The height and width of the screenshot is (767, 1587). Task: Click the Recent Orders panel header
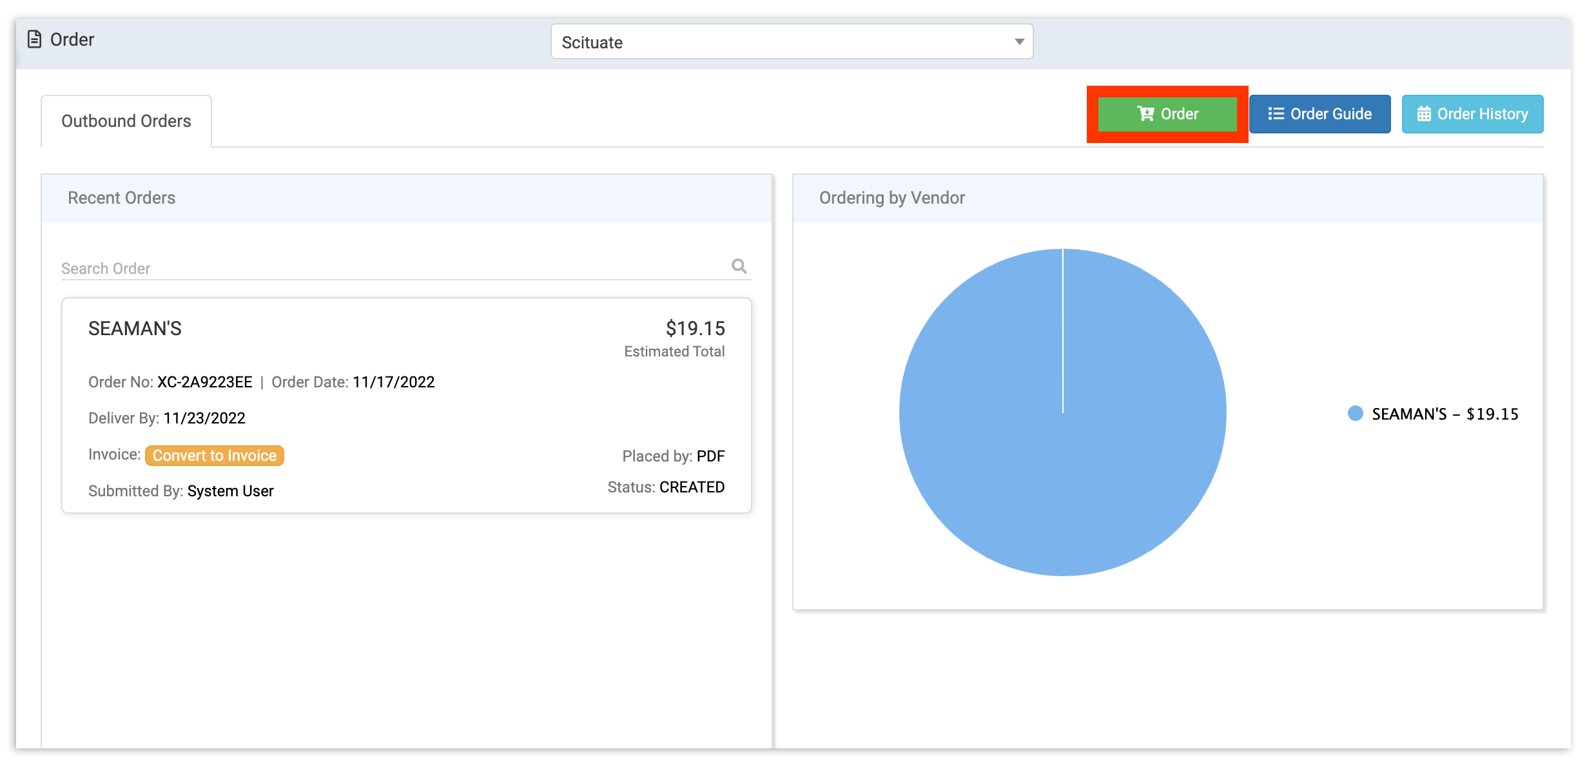[406, 198]
